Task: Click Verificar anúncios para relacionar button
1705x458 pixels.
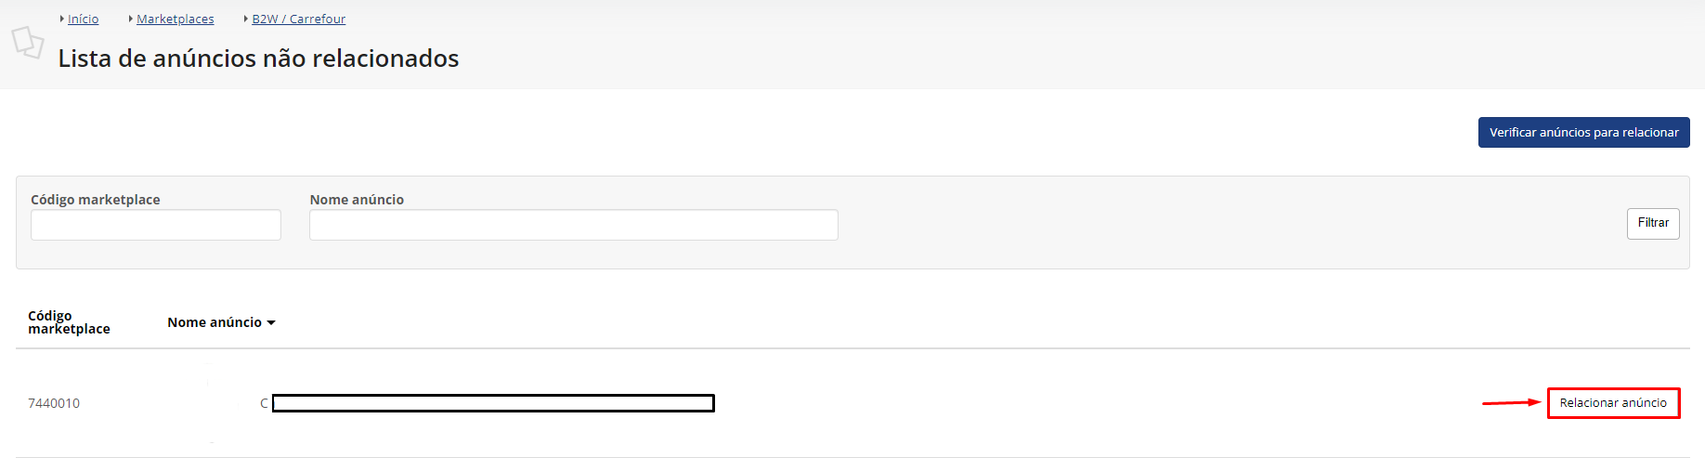Action: point(1583,132)
